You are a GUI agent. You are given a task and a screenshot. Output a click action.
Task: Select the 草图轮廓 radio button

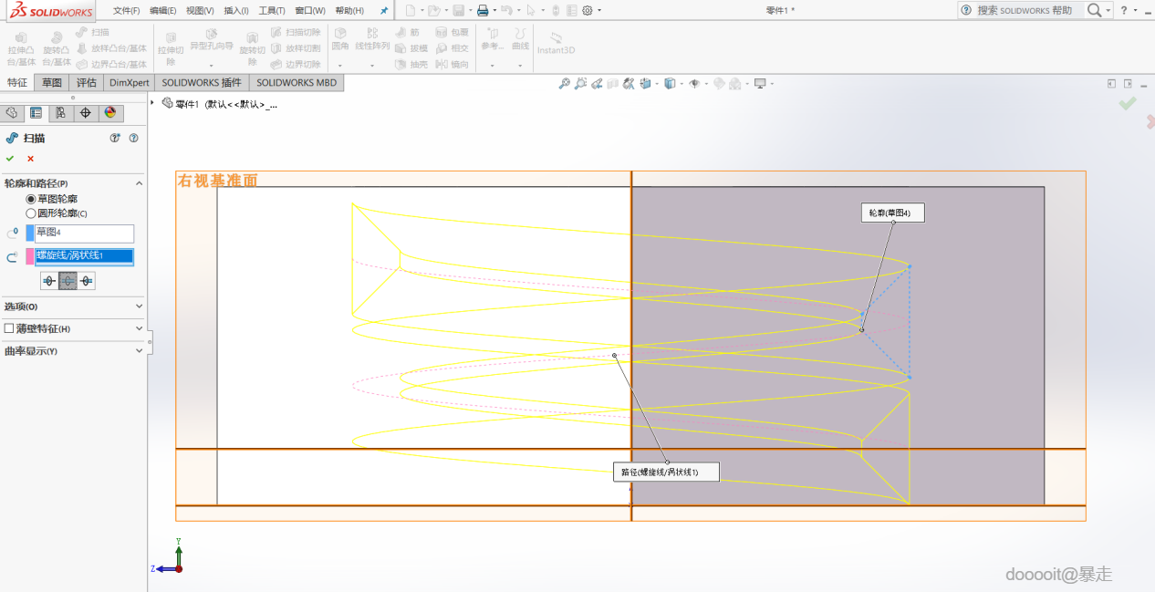coord(31,199)
